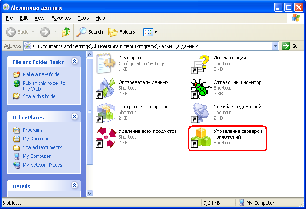This screenshot has height=209, width=306.
Task: Open the Views dropdown in toolbar
Action: click(150, 32)
